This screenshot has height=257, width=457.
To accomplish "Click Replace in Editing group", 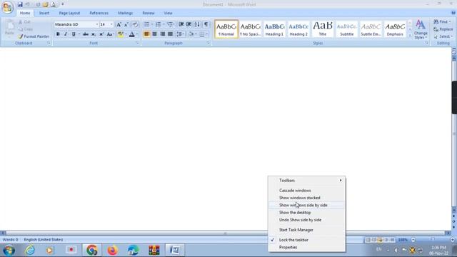I will 443,29.
